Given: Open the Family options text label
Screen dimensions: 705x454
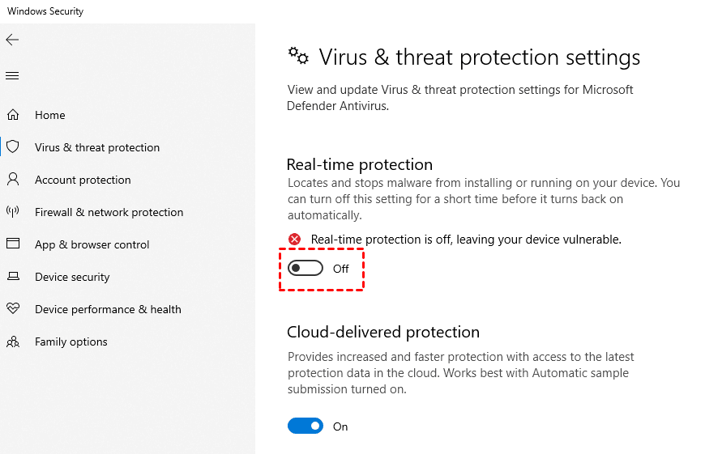Looking at the screenshot, I should 71,342.
